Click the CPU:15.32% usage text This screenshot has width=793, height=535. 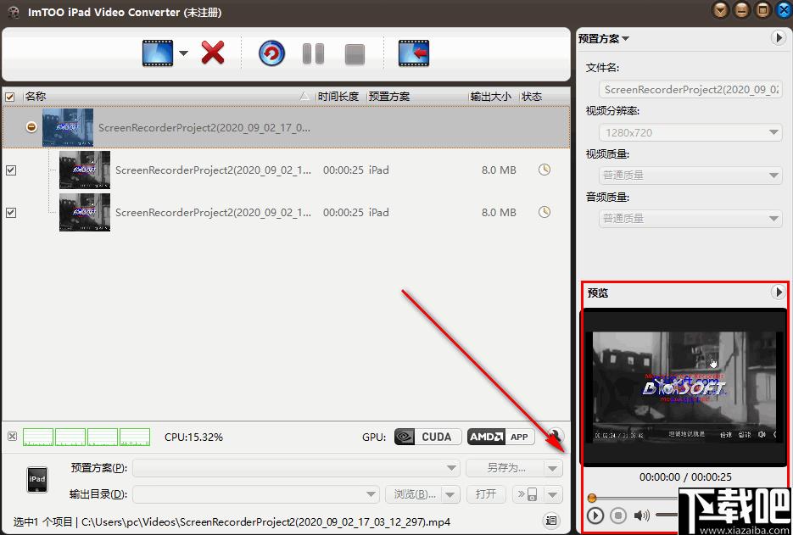click(x=193, y=437)
